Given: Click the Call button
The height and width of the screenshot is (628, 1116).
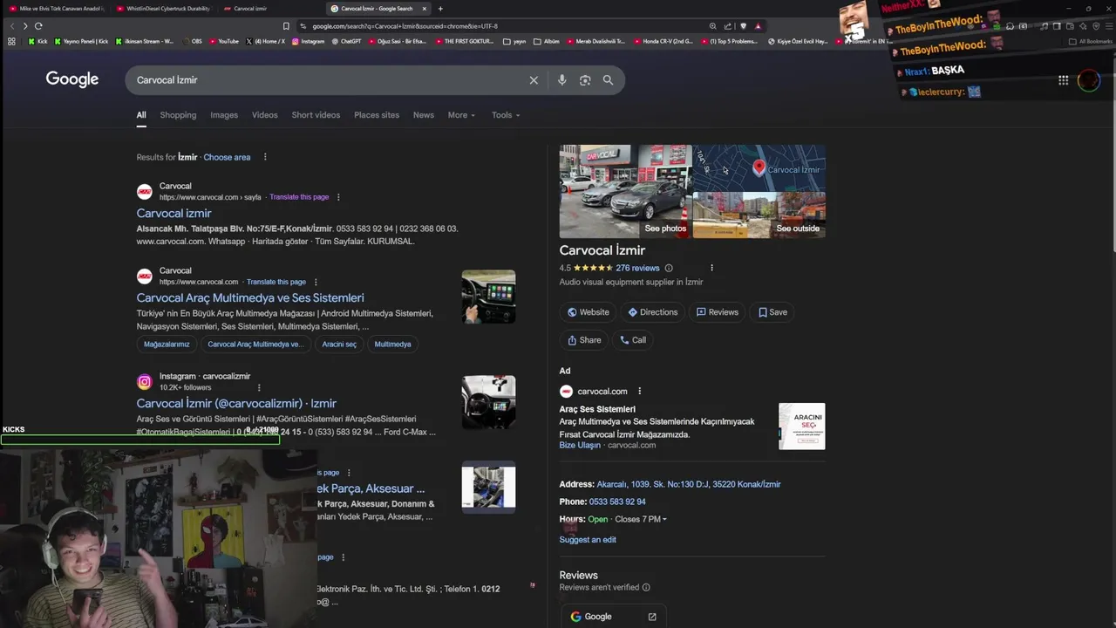Looking at the screenshot, I should tap(633, 340).
